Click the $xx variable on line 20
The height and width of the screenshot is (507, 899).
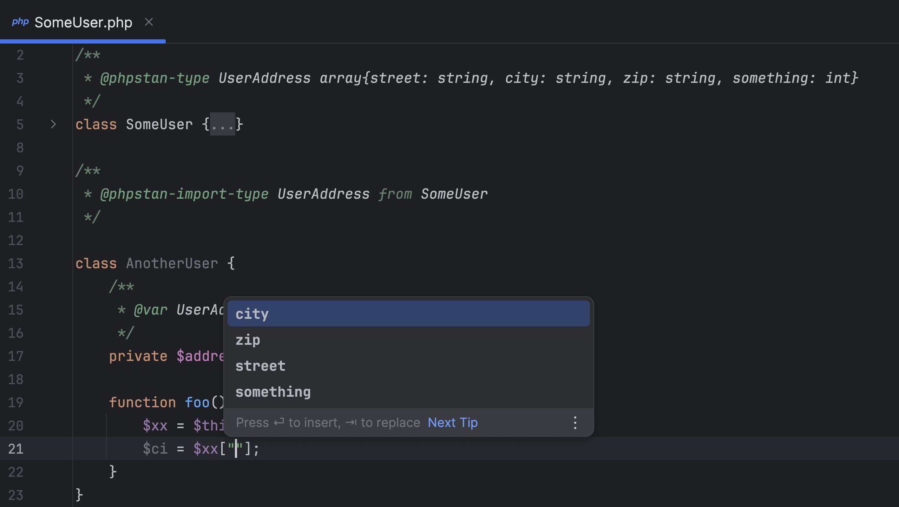(x=155, y=426)
